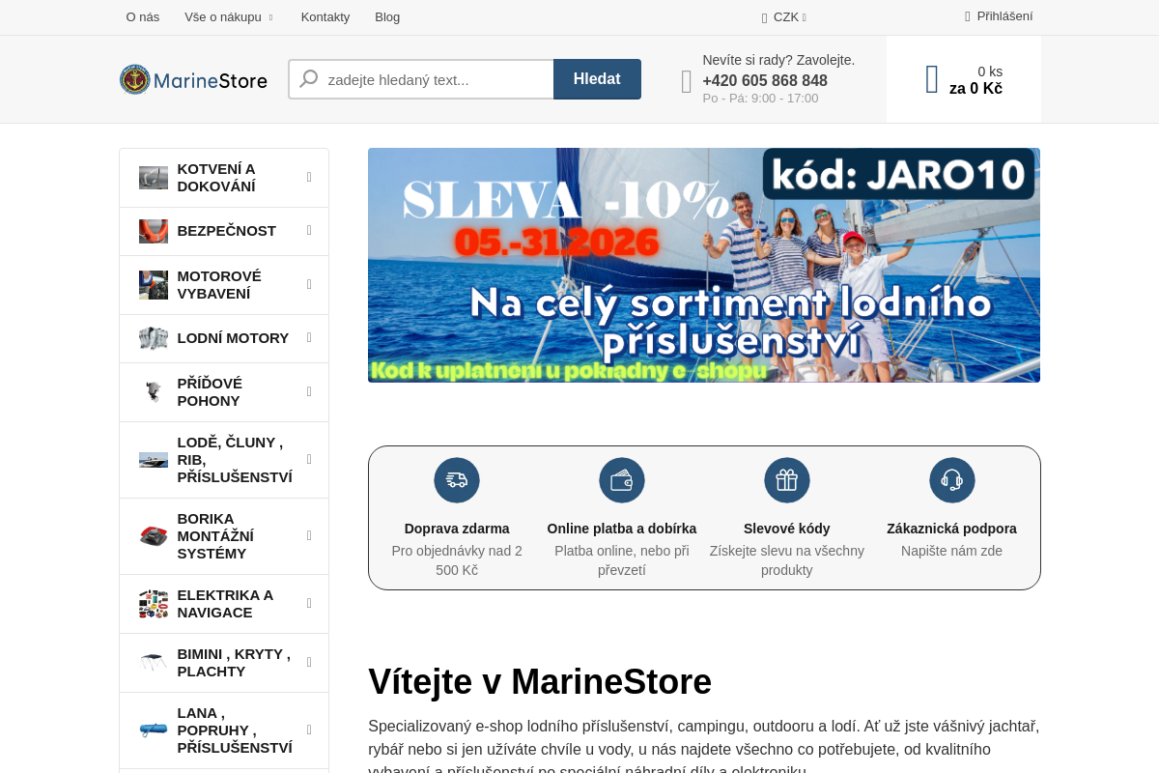Open Borika montážní systémy category
1159x773 pixels.
click(224, 536)
